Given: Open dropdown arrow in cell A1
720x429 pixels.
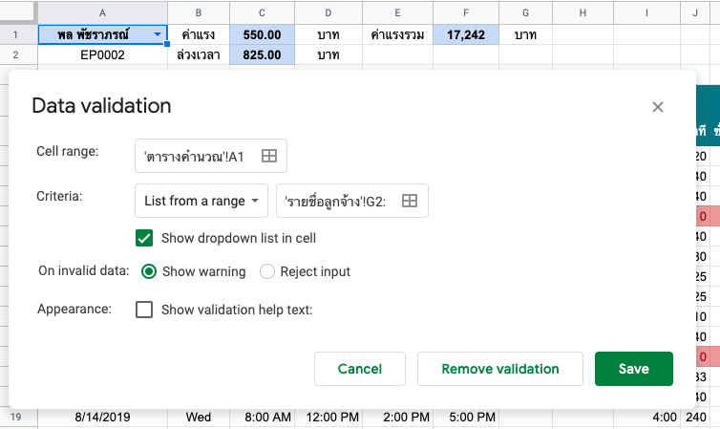Looking at the screenshot, I should point(158,34).
